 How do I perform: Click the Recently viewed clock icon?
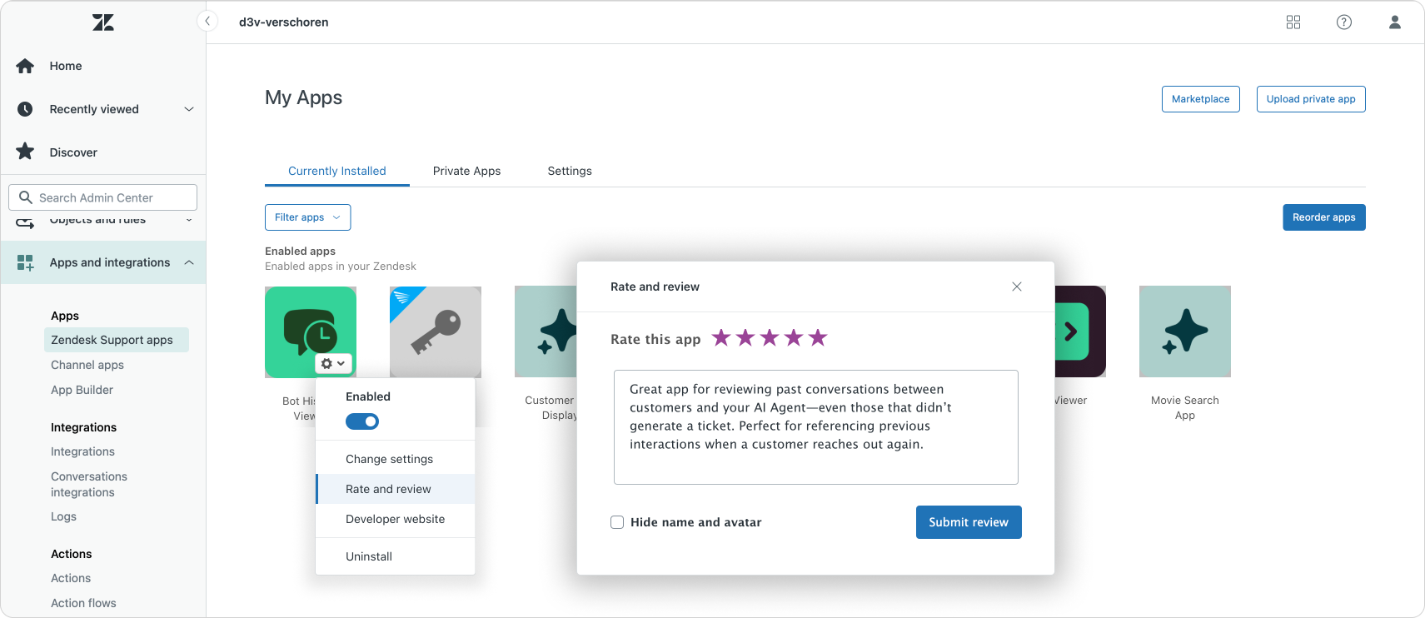point(25,109)
